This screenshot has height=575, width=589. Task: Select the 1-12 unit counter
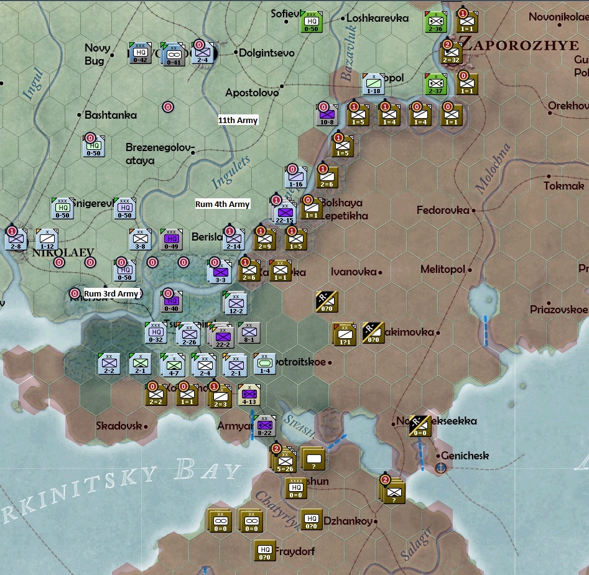tap(47, 239)
